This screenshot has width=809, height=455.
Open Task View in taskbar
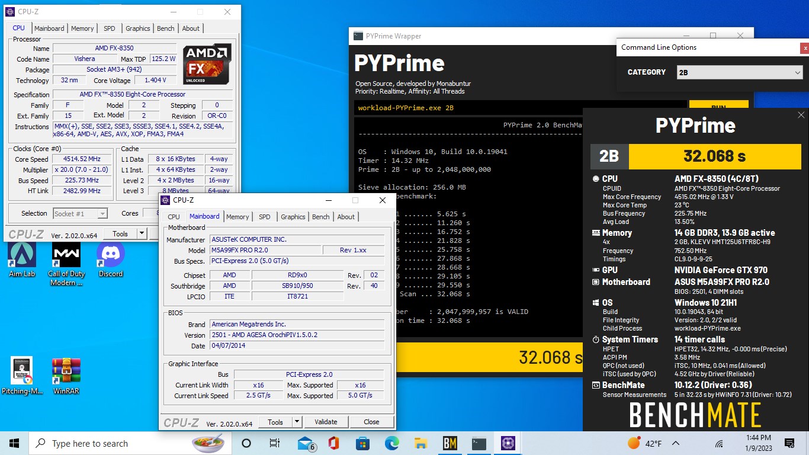pos(274,443)
